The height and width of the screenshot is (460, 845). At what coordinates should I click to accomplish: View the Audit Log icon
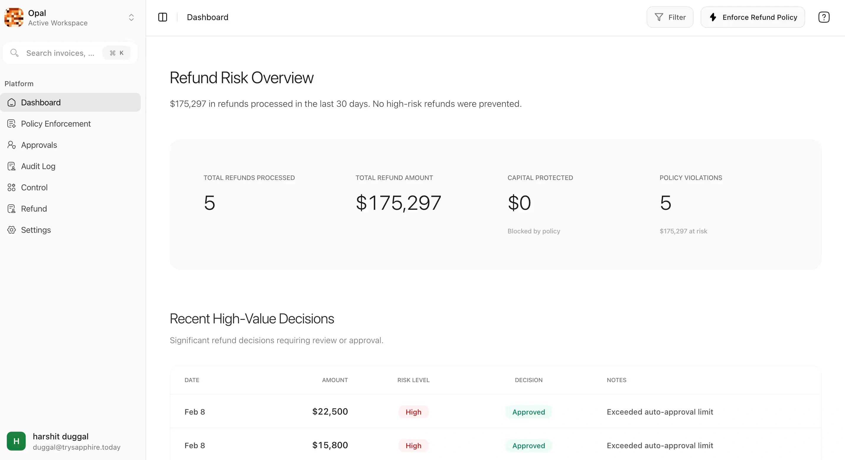point(12,166)
